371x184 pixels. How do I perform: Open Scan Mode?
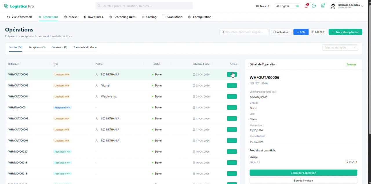172,17
